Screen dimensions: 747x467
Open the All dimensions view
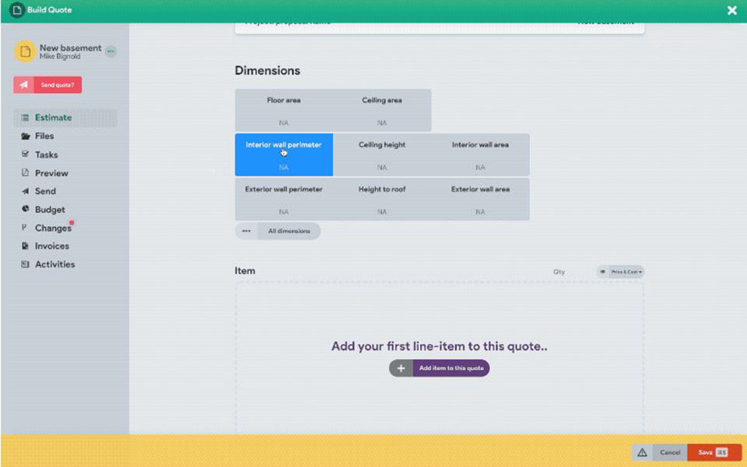point(289,231)
